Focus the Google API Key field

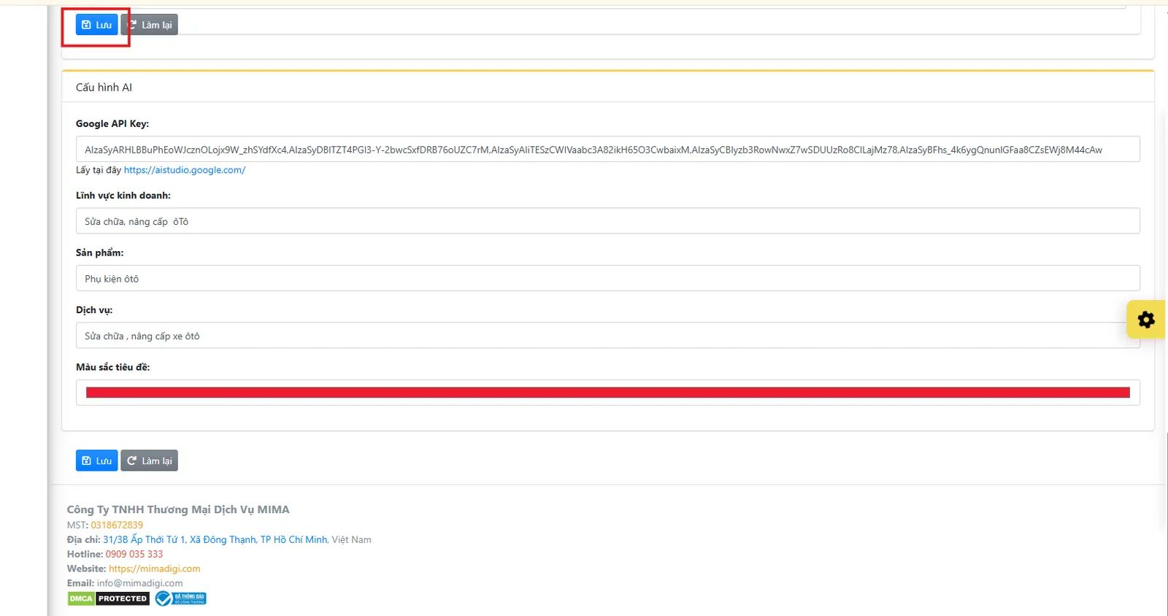point(607,149)
